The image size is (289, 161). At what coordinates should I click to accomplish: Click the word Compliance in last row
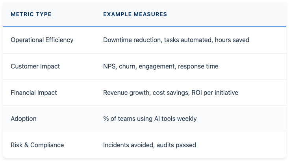click(47, 145)
